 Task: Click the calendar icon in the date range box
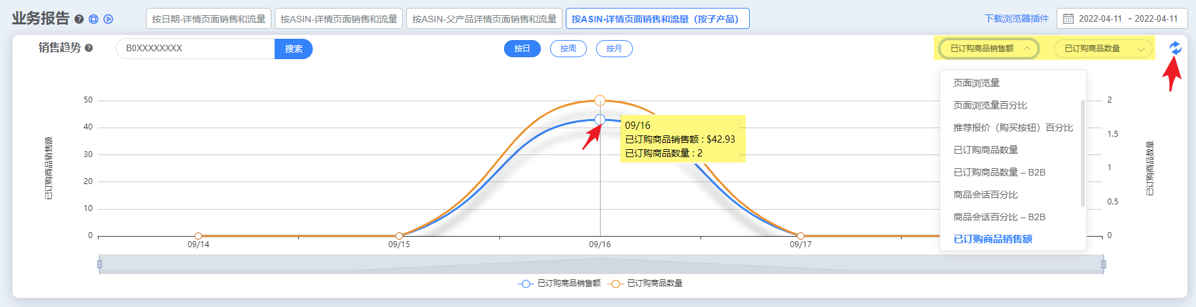click(1069, 18)
